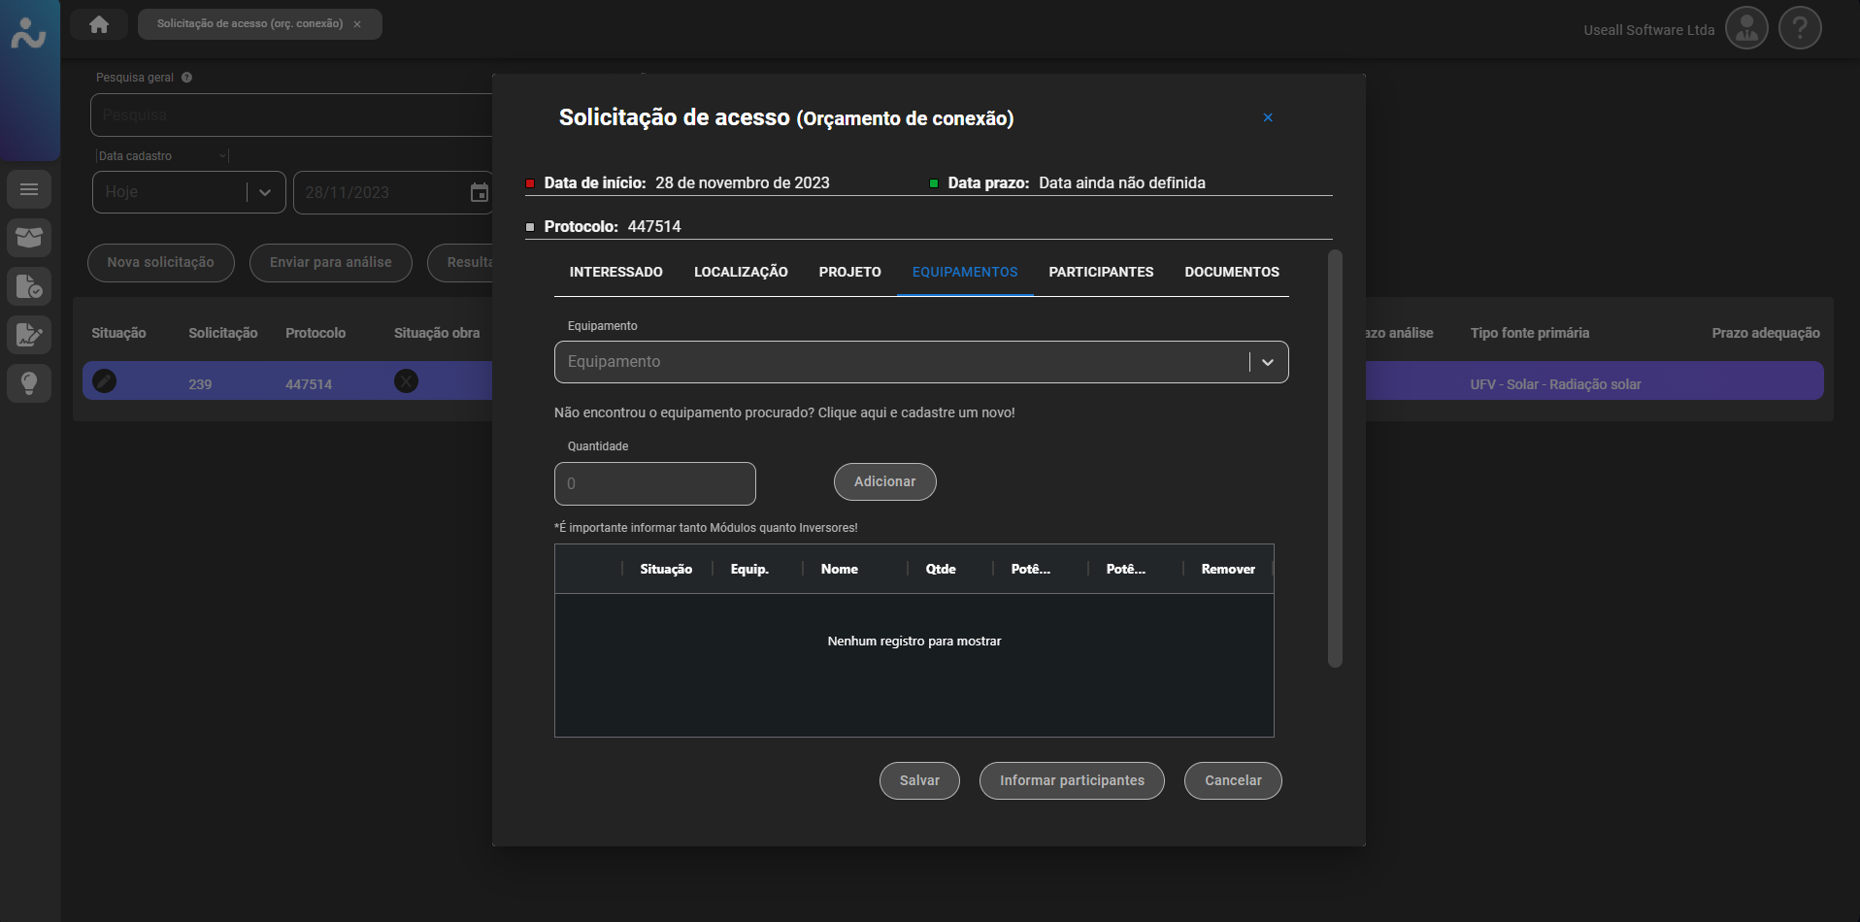Click the open box sidebar icon
Image resolution: width=1860 pixels, height=922 pixels.
pyautogui.click(x=29, y=238)
